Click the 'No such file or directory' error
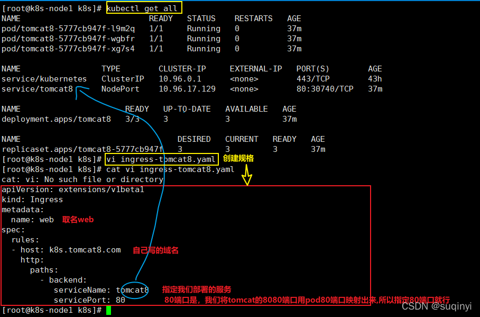 click(x=104, y=179)
